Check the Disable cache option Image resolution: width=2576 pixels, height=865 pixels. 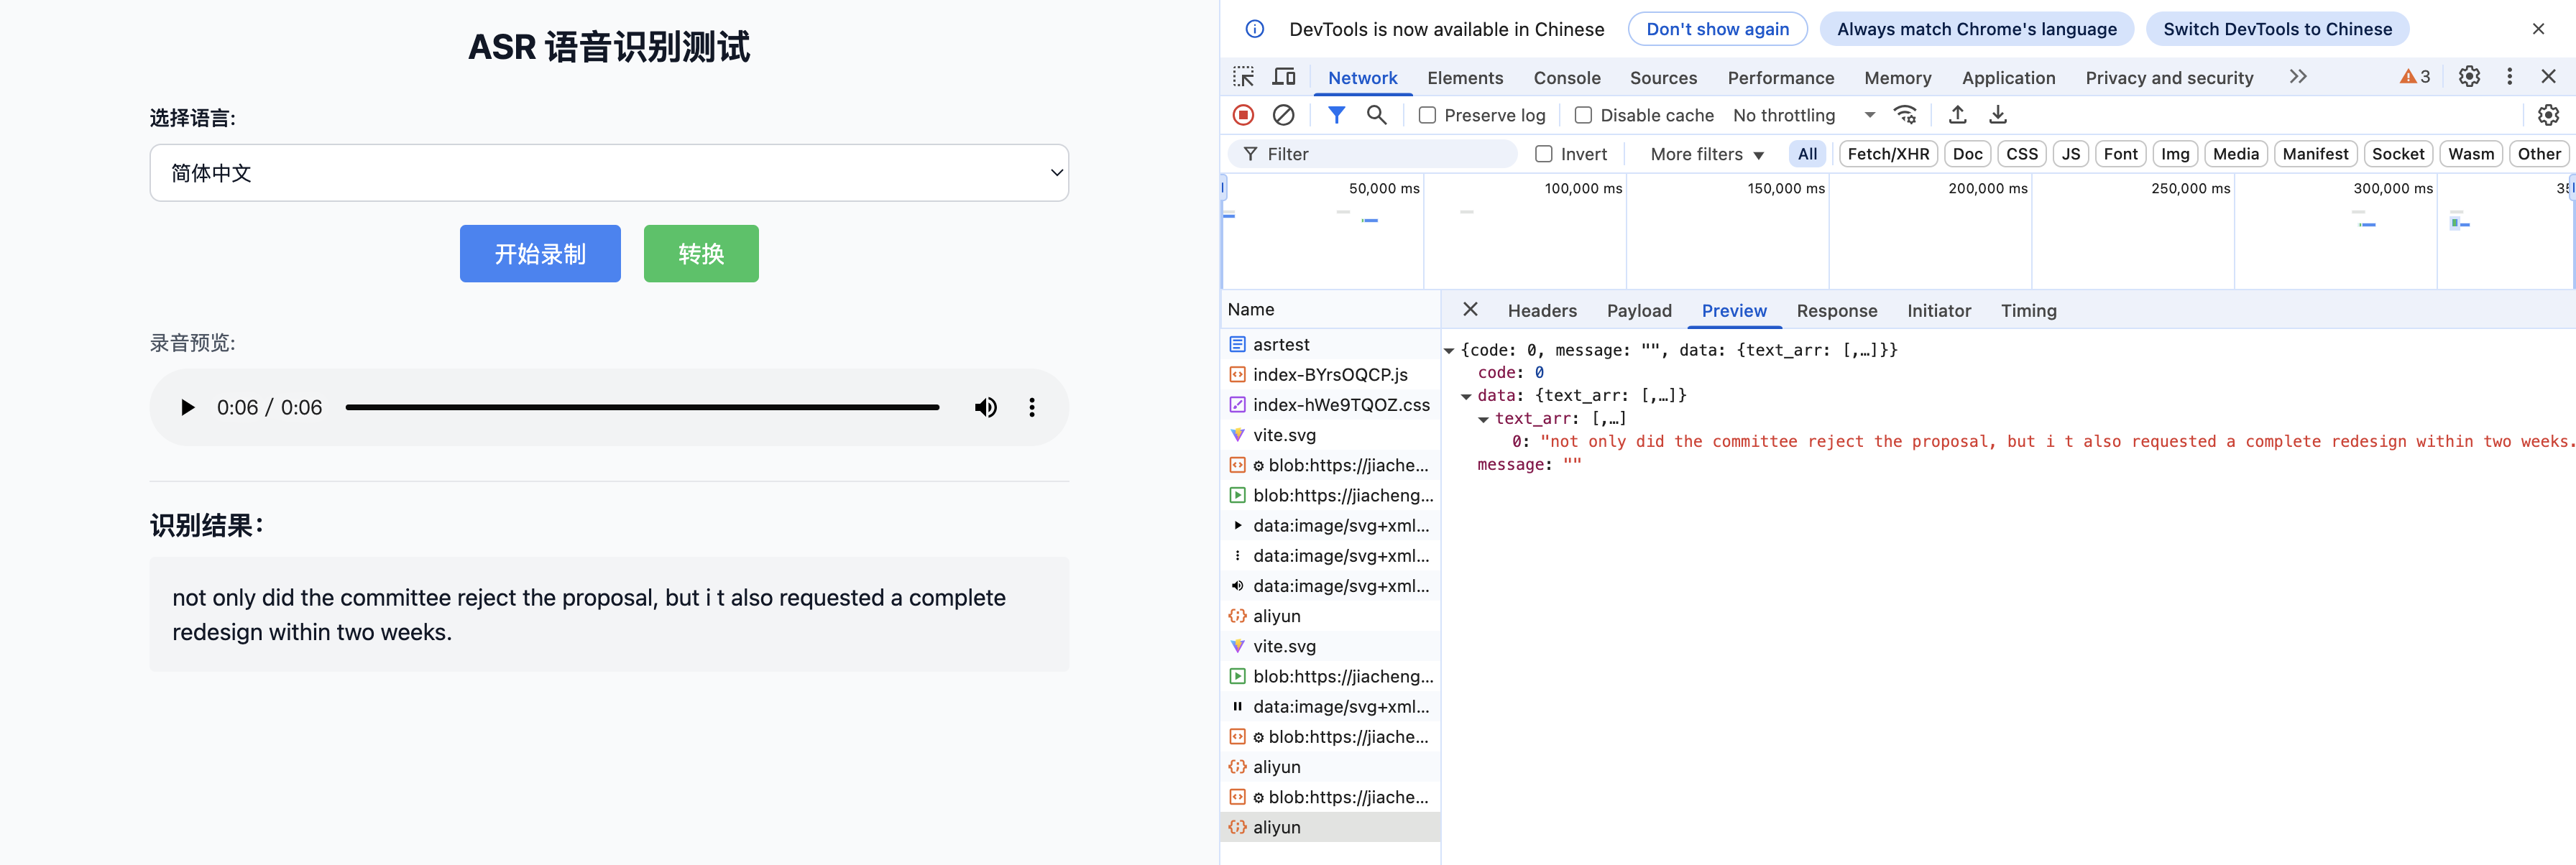point(1583,115)
